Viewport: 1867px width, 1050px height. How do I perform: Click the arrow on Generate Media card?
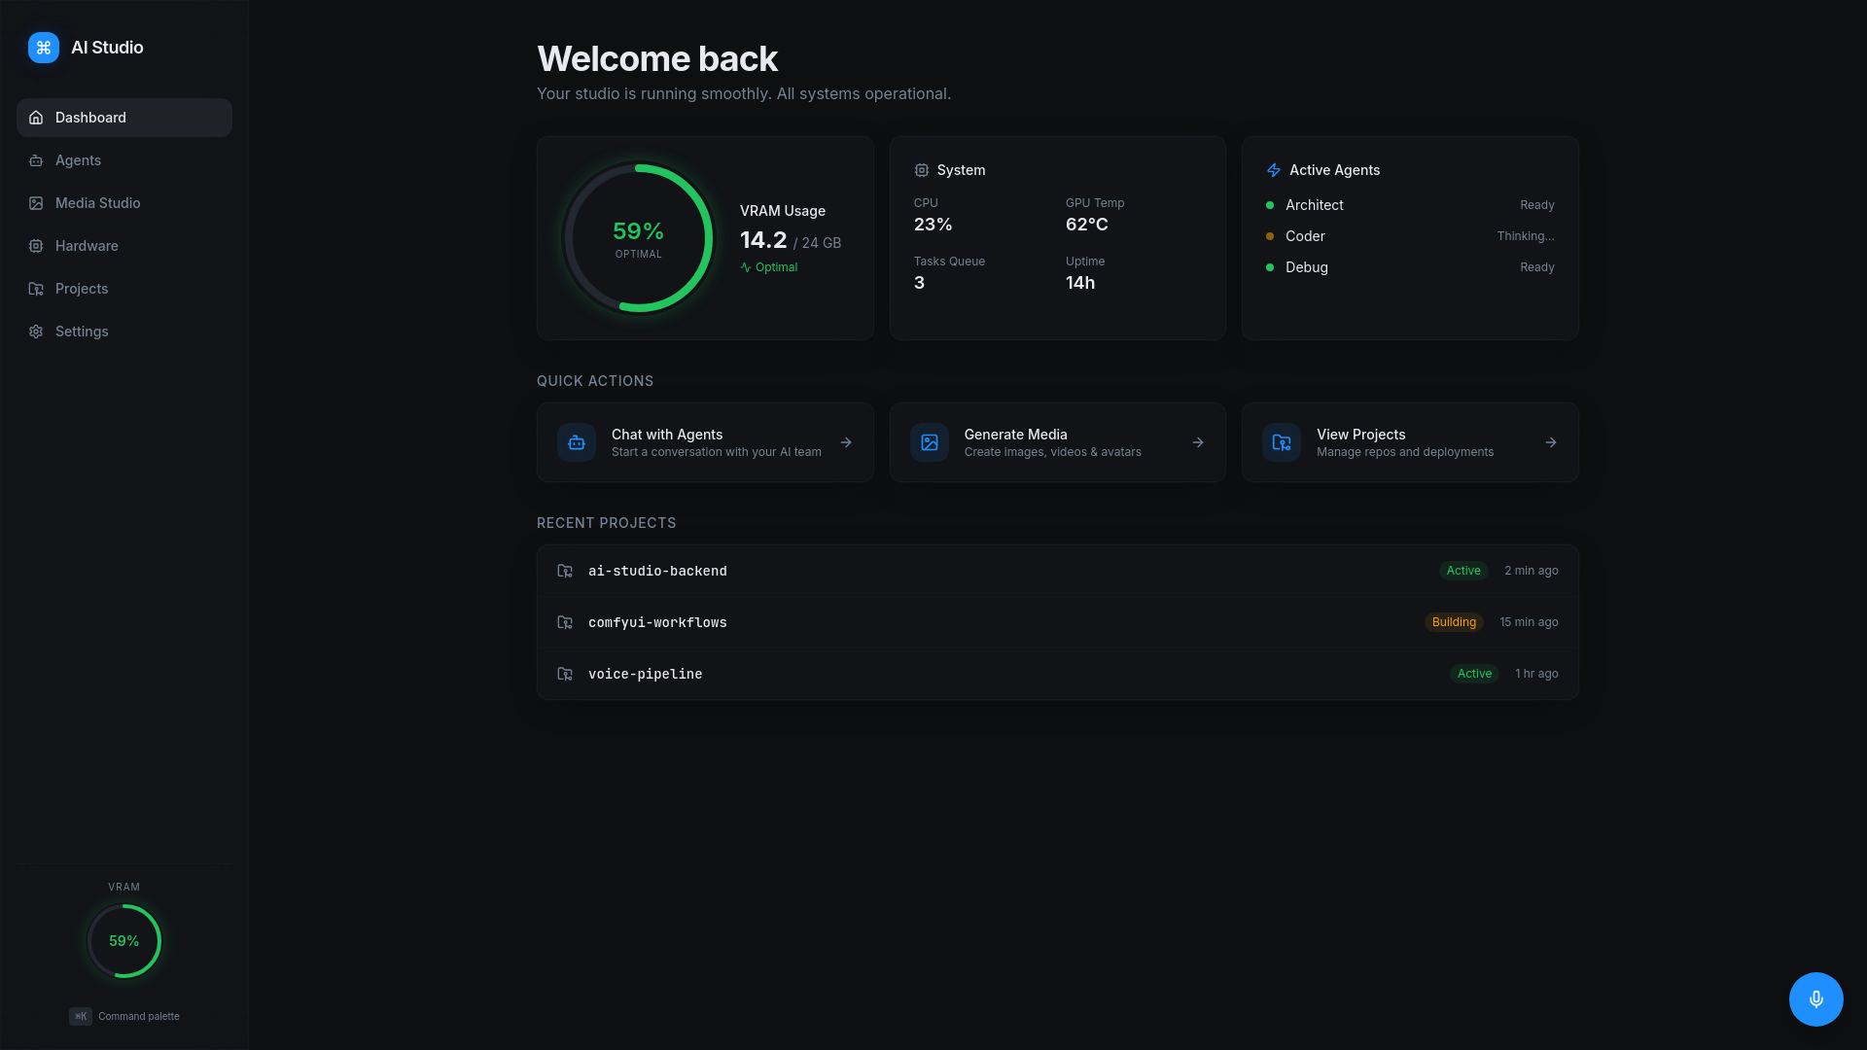(1198, 442)
